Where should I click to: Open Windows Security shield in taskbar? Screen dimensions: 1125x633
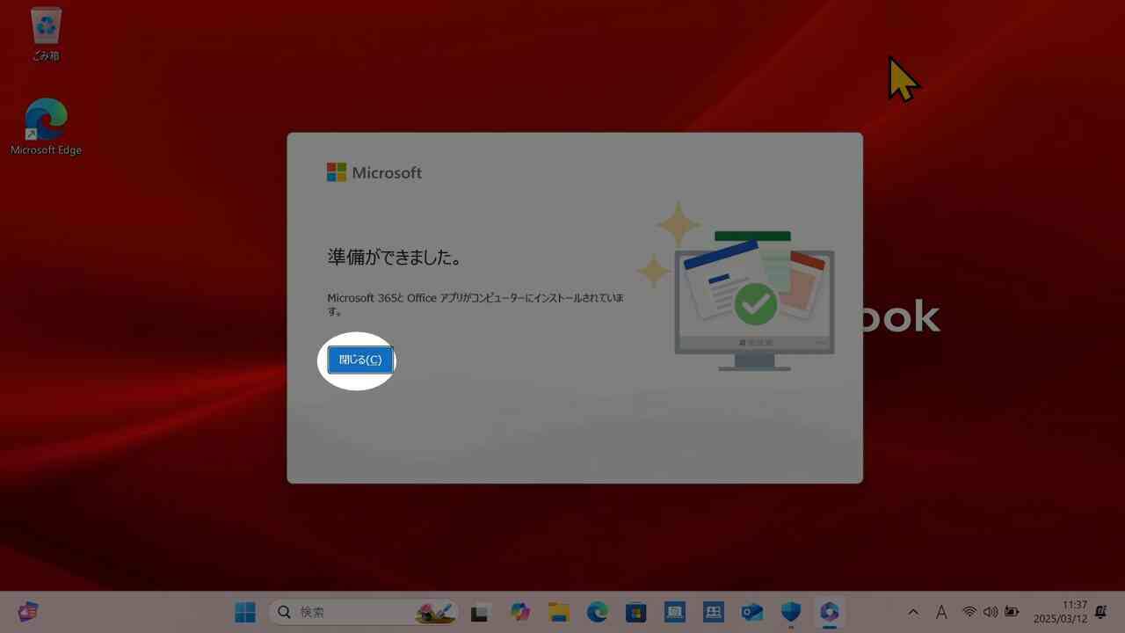point(791,612)
